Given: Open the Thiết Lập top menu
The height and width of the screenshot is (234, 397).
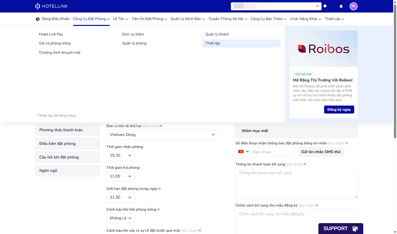Looking at the screenshot, I should click(x=334, y=19).
